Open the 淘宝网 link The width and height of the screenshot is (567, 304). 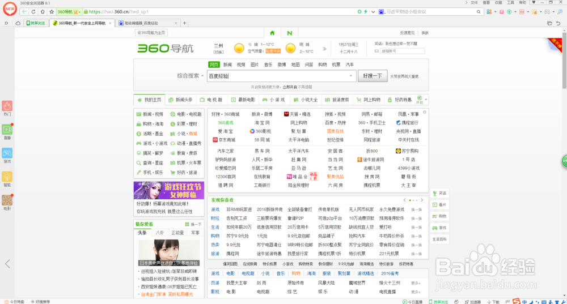click(x=262, y=123)
